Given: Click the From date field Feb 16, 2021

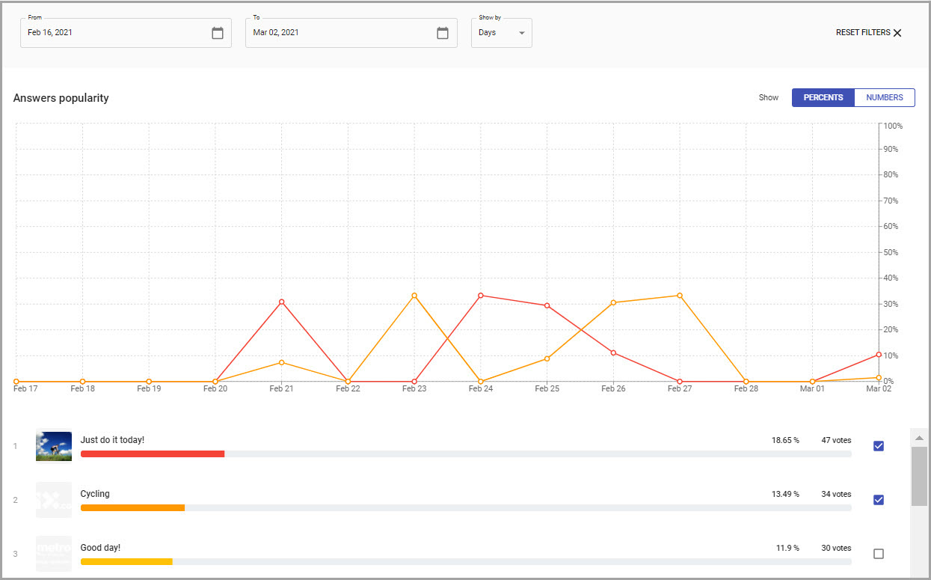Looking at the screenshot, I should pyautogui.click(x=126, y=33).
